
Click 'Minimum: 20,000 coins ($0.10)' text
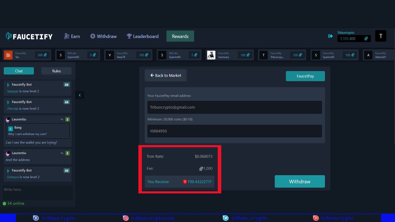(x=170, y=119)
